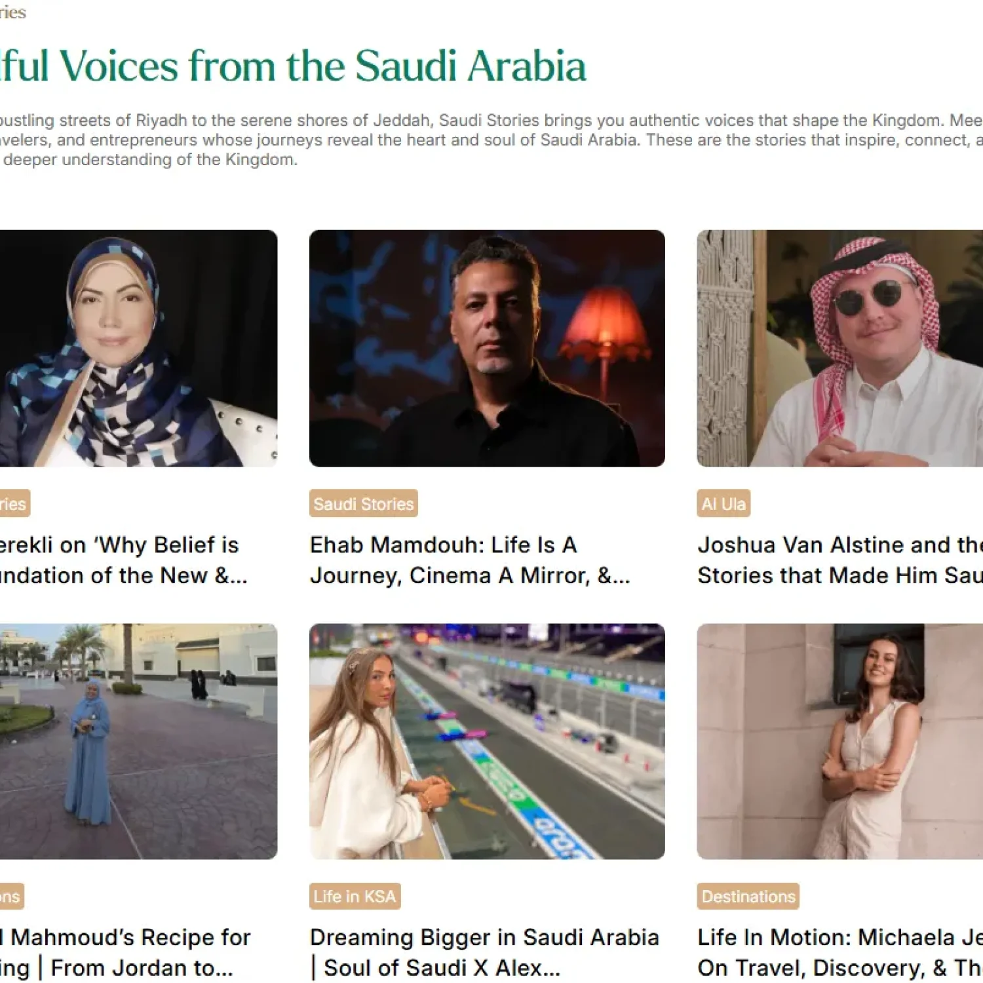Click the "Al Ula" category tag
Image resolution: width=983 pixels, height=983 pixels.
tap(723, 503)
